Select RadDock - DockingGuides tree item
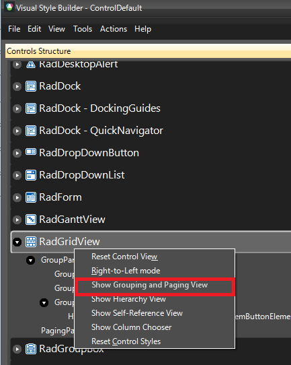Screen dimensions: 291x365 tap(151, 108)
